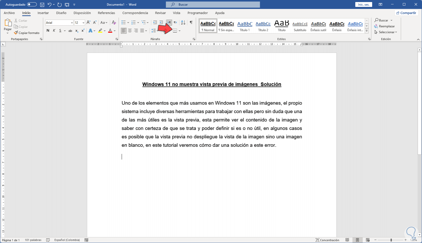
Task: Apply superscript formatting
Action: pyautogui.click(x=83, y=31)
